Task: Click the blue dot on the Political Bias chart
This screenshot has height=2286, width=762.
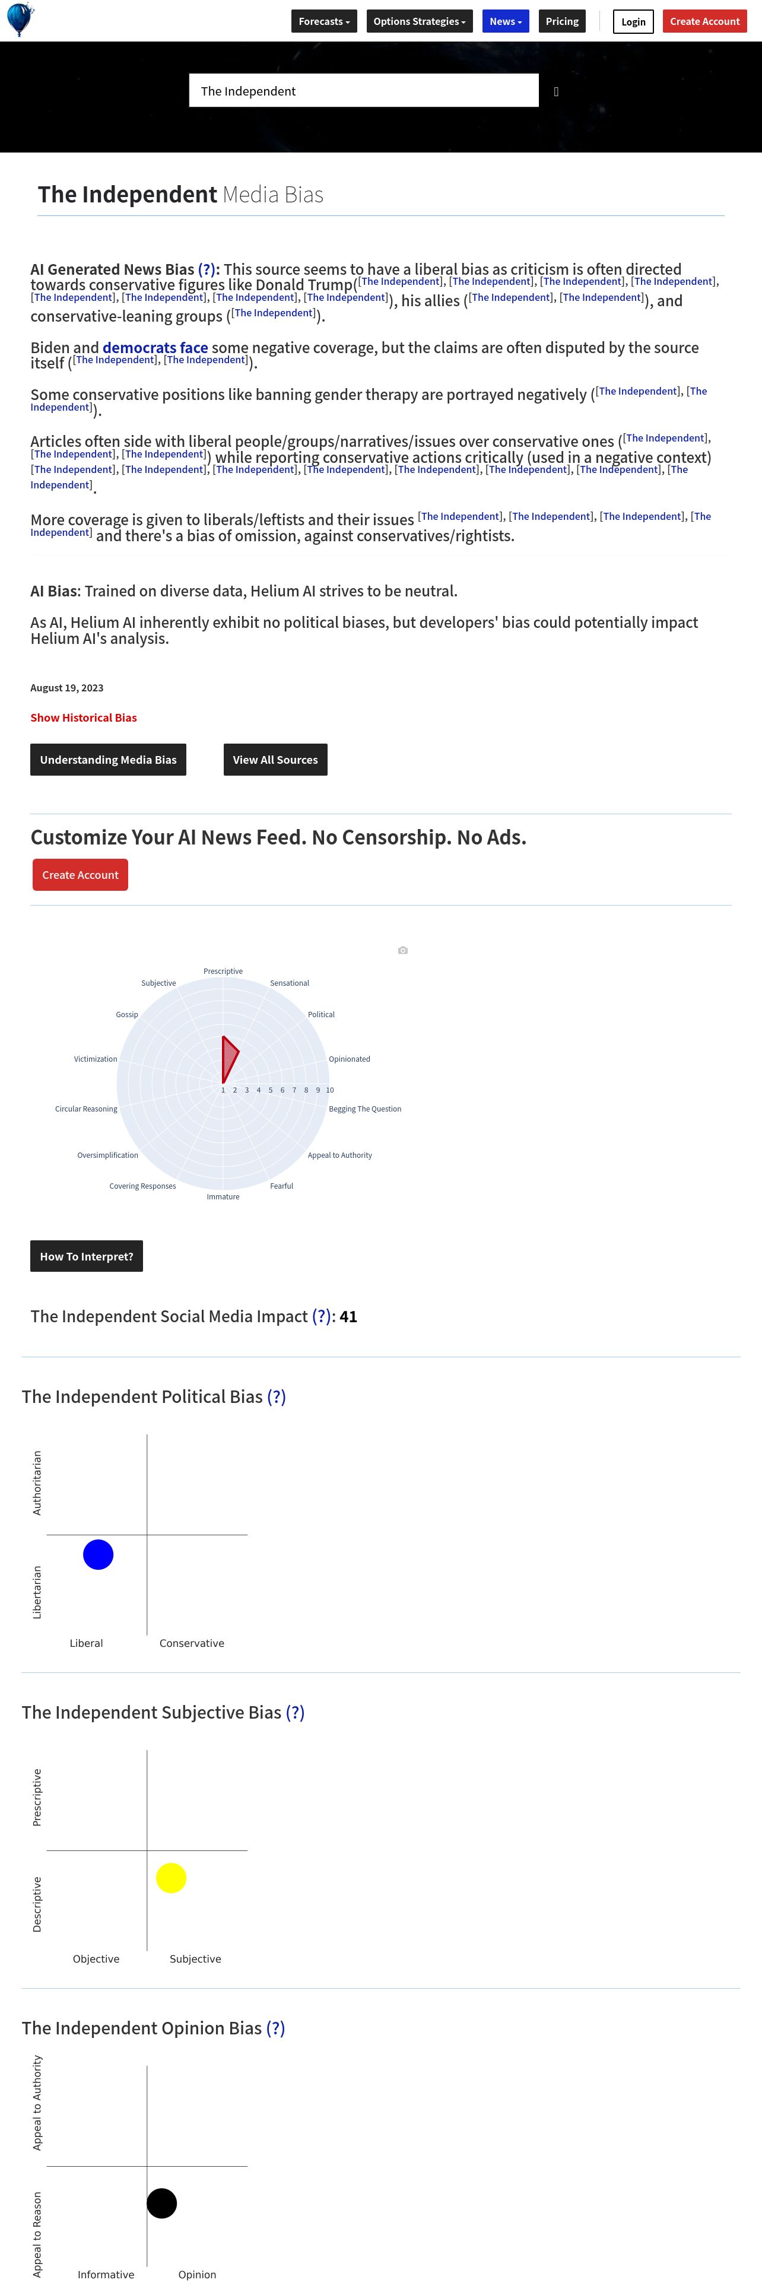Action: [x=99, y=1555]
